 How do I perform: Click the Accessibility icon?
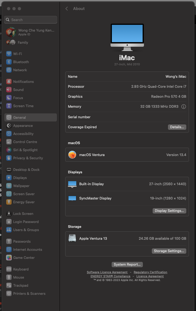[x=9, y=134]
